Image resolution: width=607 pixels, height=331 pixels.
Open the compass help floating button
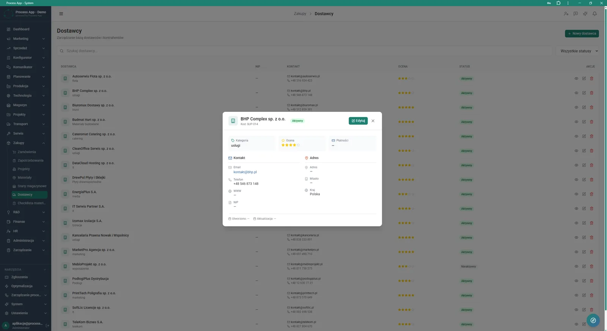pos(593,320)
